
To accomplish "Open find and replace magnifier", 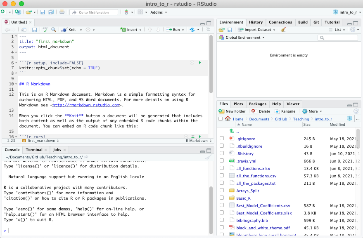I will click(54, 30).
